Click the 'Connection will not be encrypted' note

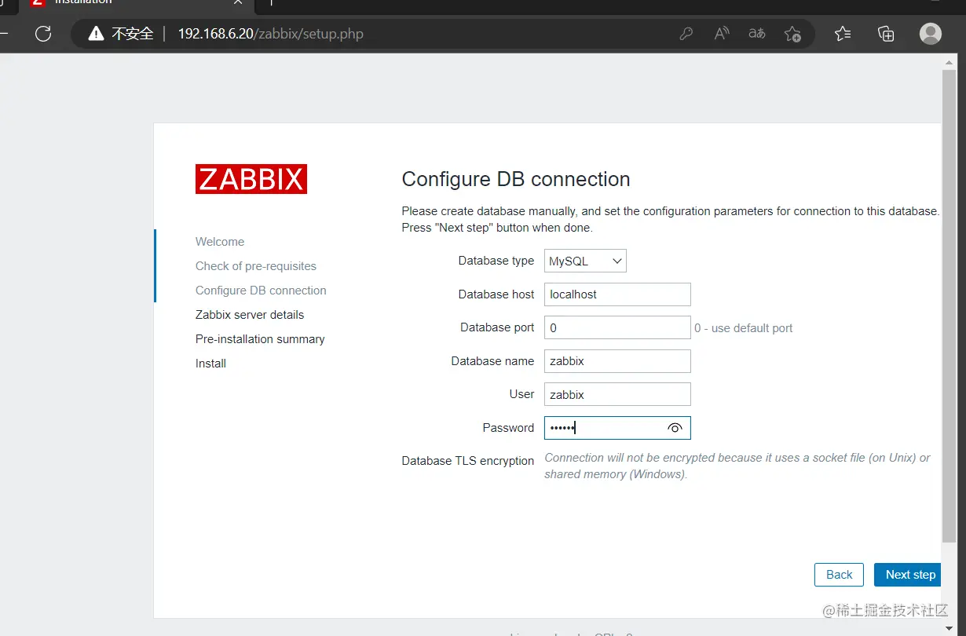737,466
